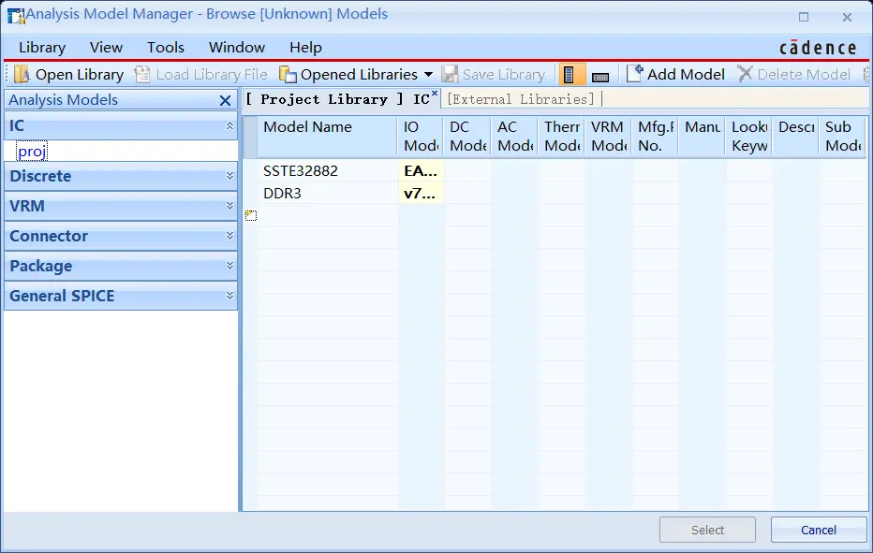Collapse the IC category section
Screen dimensions: 873x553
coord(229,126)
